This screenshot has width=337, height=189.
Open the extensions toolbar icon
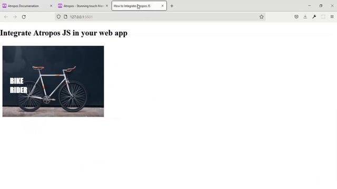click(323, 17)
